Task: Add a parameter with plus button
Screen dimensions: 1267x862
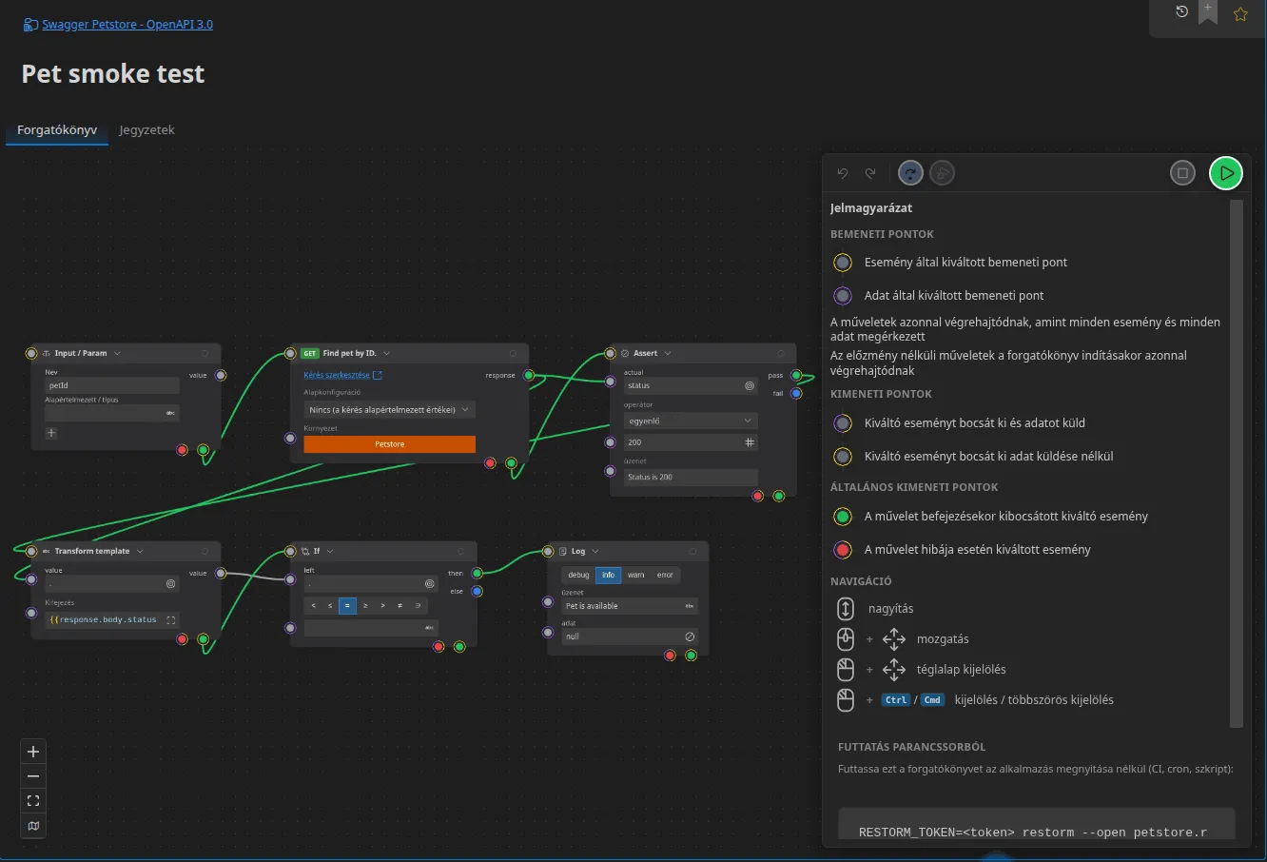Action: (x=51, y=433)
